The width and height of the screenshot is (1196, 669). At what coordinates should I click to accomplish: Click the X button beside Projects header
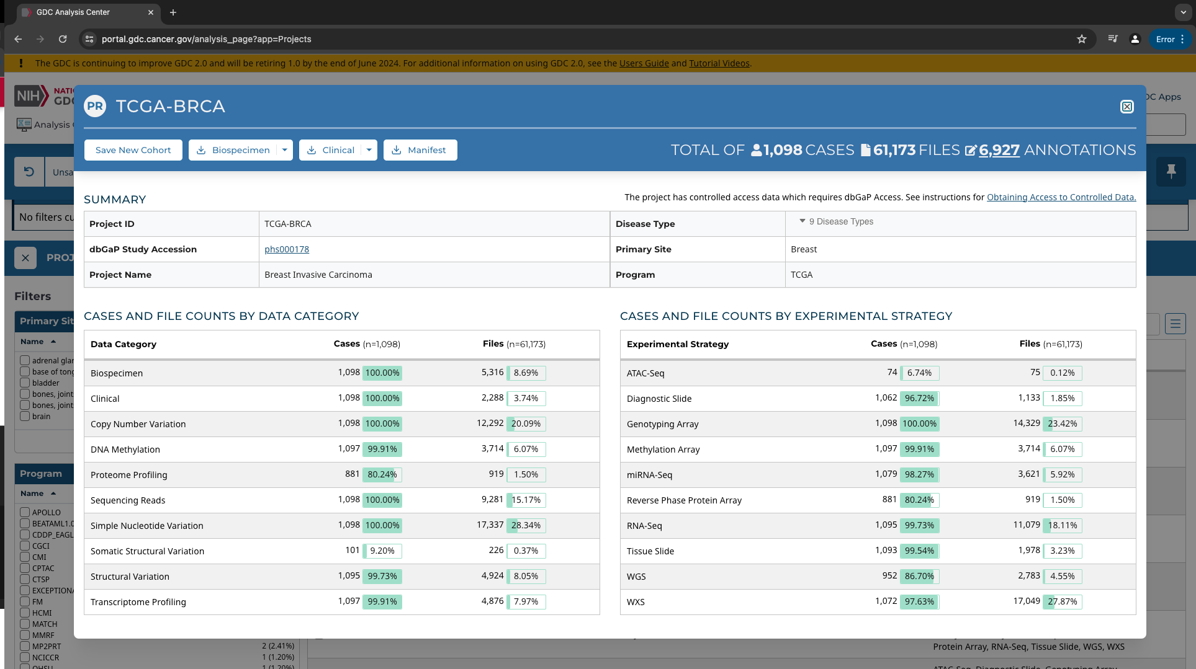tap(25, 258)
